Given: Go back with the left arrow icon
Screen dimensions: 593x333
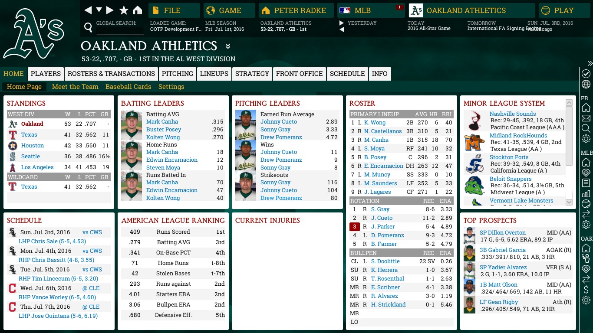Looking at the screenshot, I should point(88,10).
